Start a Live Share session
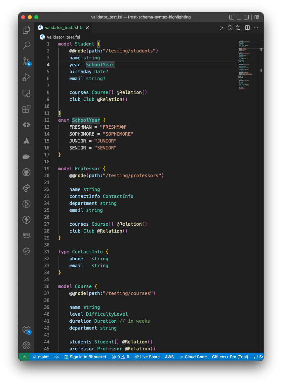282x385 pixels. [147, 357]
